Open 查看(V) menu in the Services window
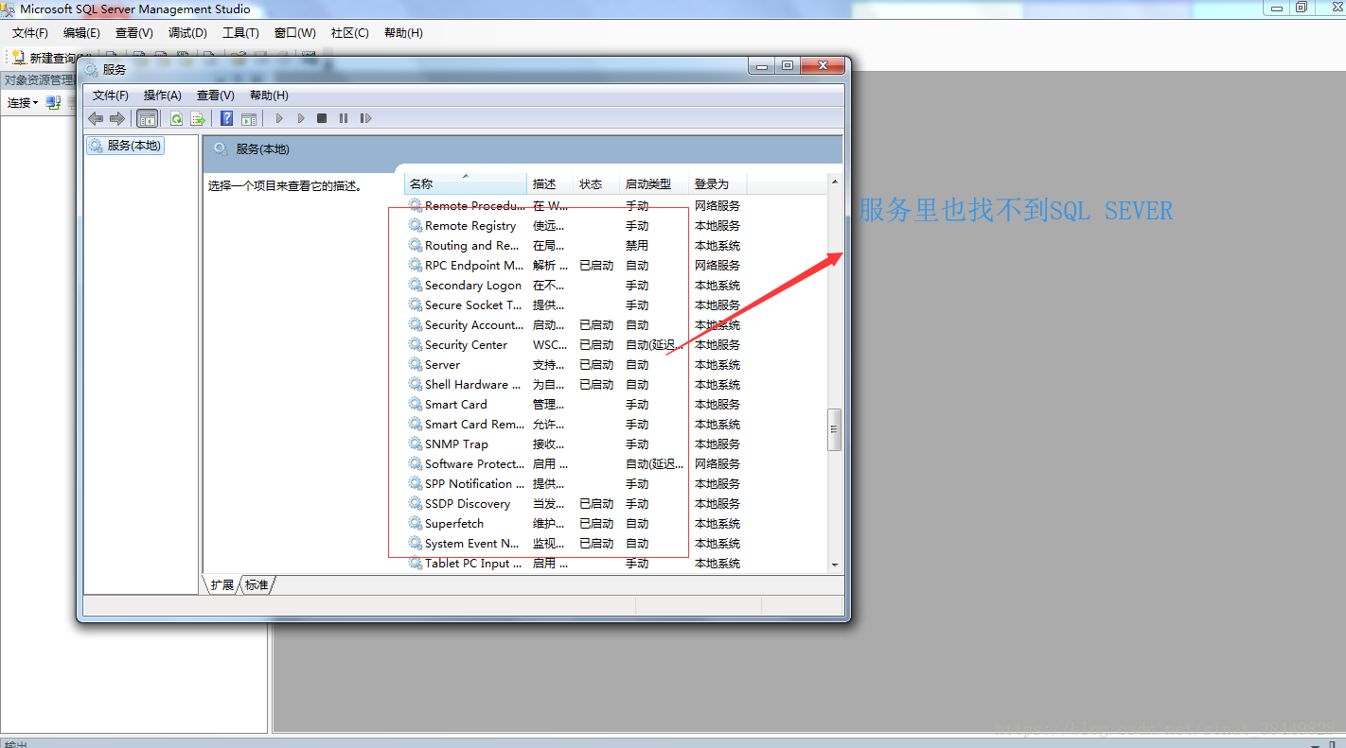This screenshot has height=748, width=1346. (216, 96)
